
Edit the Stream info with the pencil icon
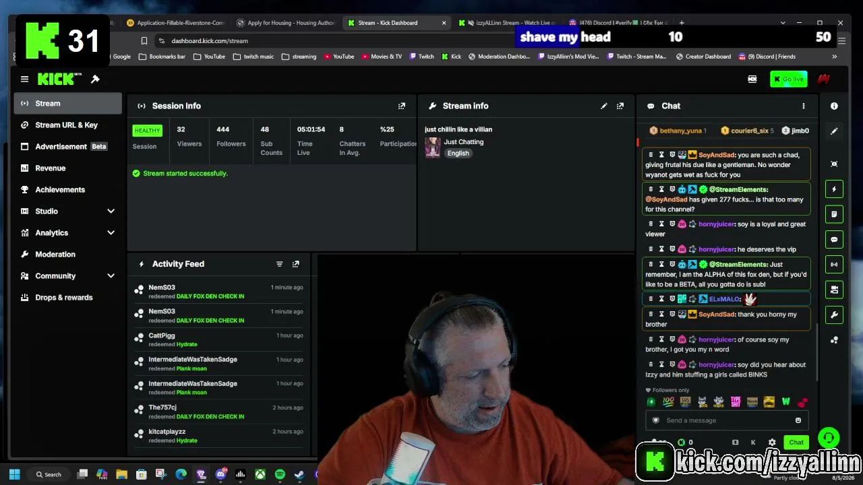coord(604,106)
